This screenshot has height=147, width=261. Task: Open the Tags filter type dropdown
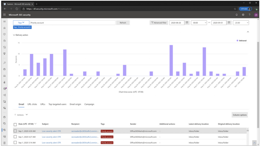[21, 23]
